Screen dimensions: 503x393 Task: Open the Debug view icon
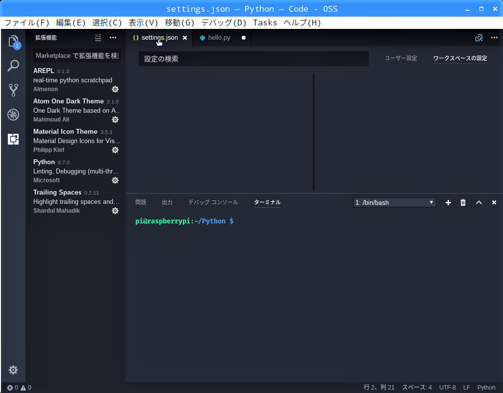click(x=13, y=115)
